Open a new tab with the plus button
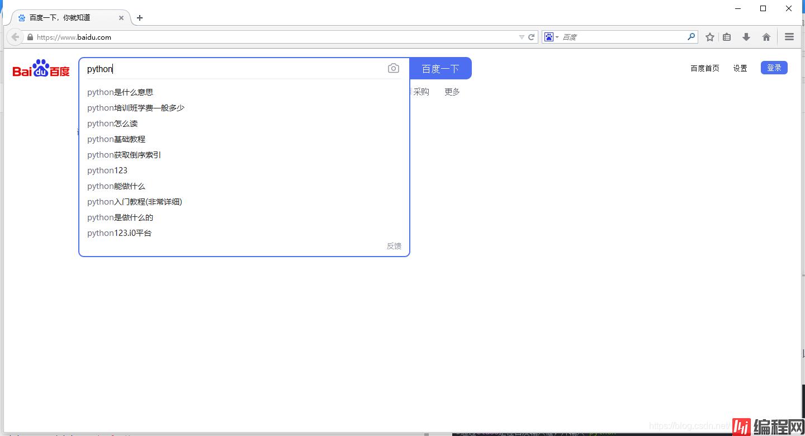 [x=140, y=18]
